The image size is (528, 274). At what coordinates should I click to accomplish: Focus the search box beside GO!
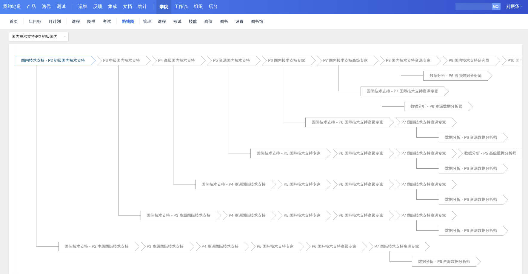coord(474,6)
